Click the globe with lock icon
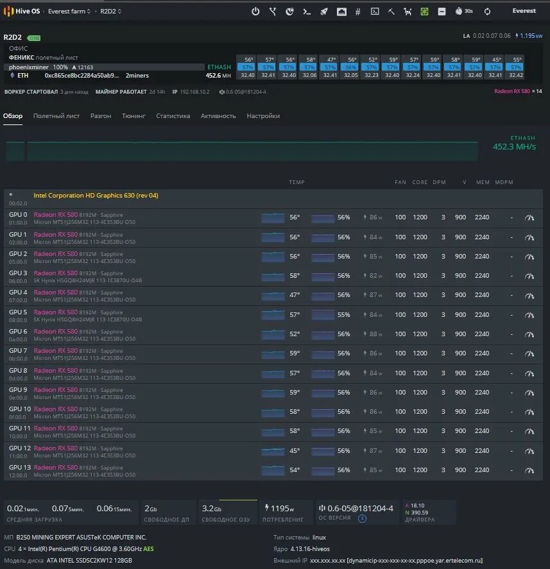The width and height of the screenshot is (550, 569). 289,12
